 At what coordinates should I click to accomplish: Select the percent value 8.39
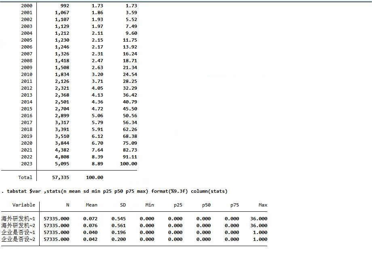[97, 157]
